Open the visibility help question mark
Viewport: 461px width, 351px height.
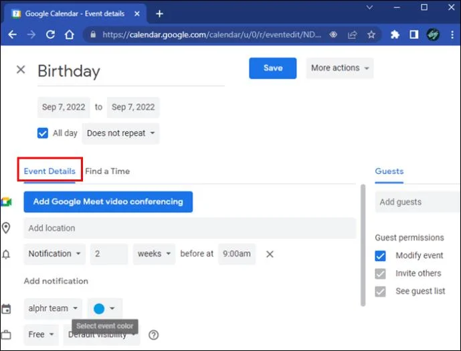(x=153, y=335)
